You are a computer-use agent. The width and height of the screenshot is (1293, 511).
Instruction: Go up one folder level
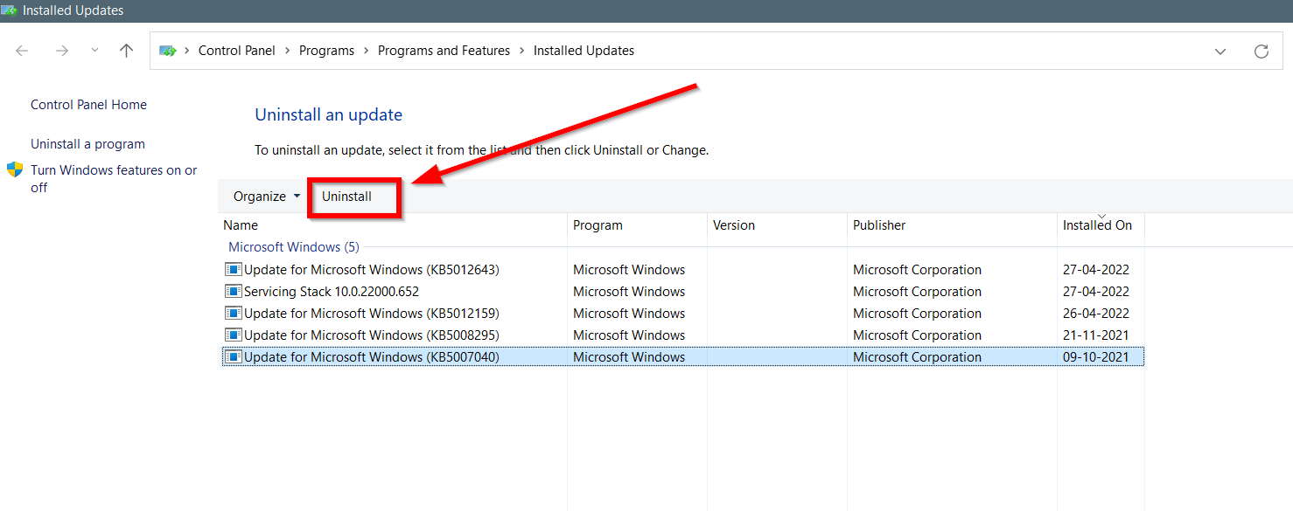click(126, 51)
